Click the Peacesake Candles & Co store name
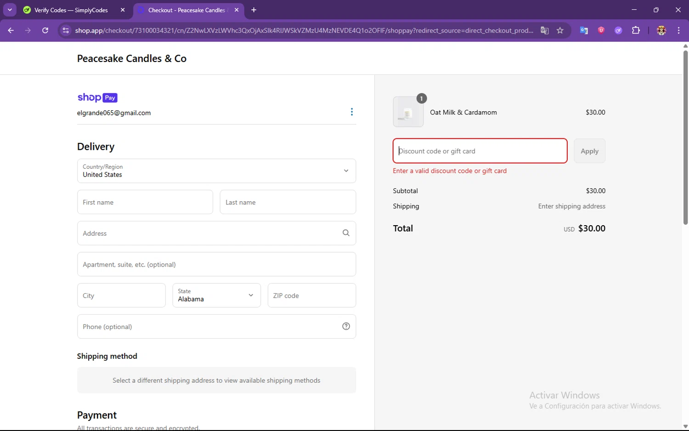 pyautogui.click(x=132, y=58)
